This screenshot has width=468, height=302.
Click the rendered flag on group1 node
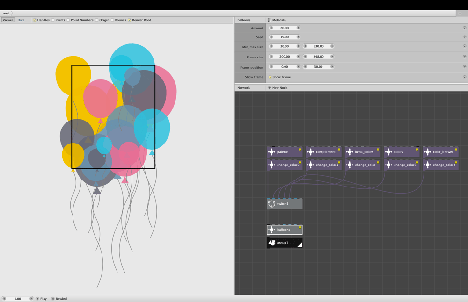300,245
